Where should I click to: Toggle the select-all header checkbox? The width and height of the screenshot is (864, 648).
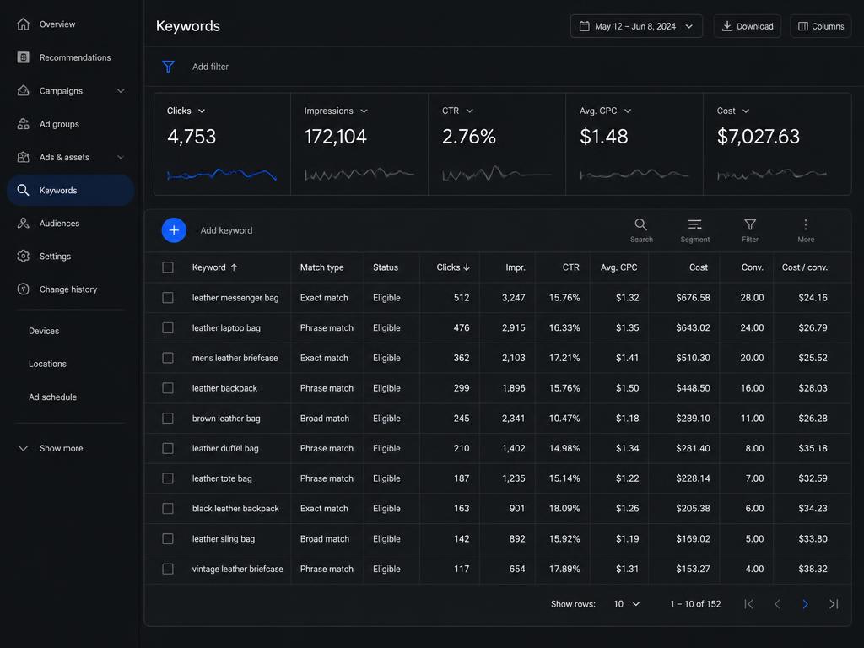coord(168,267)
